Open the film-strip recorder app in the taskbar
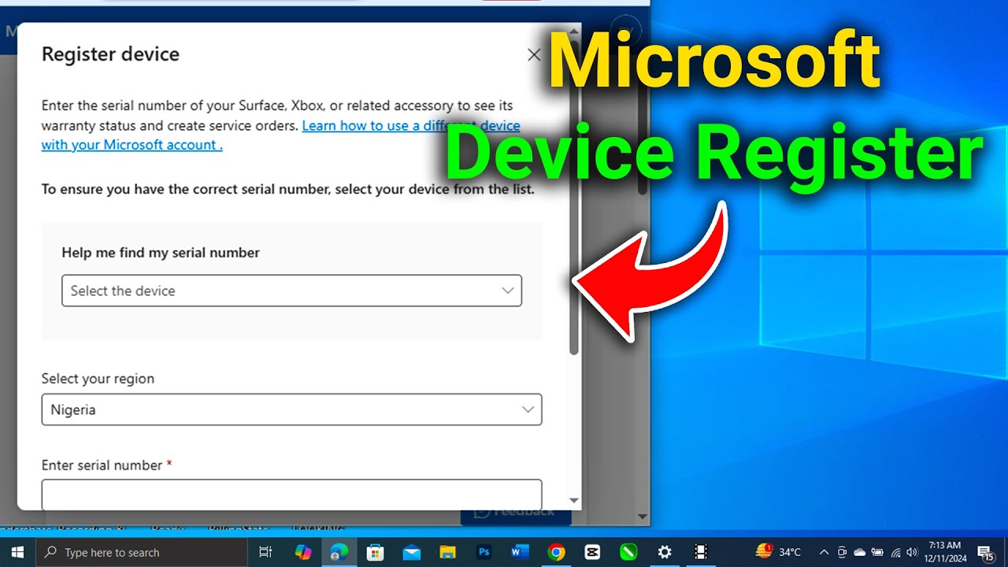1008x567 pixels. coord(701,552)
